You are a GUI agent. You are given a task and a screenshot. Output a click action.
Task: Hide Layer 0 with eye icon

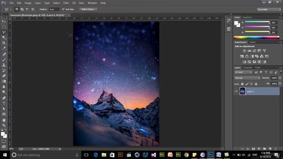[236, 91]
